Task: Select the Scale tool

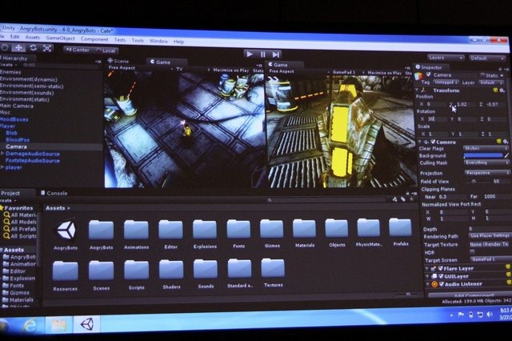Action: tap(47, 48)
